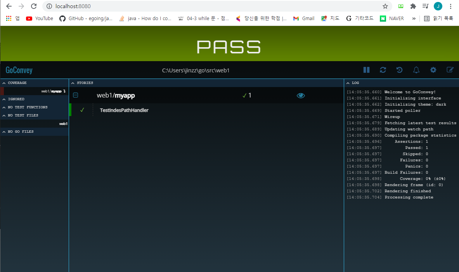Open 지도 maps bookmark
The image size is (459, 272).
(x=330, y=19)
